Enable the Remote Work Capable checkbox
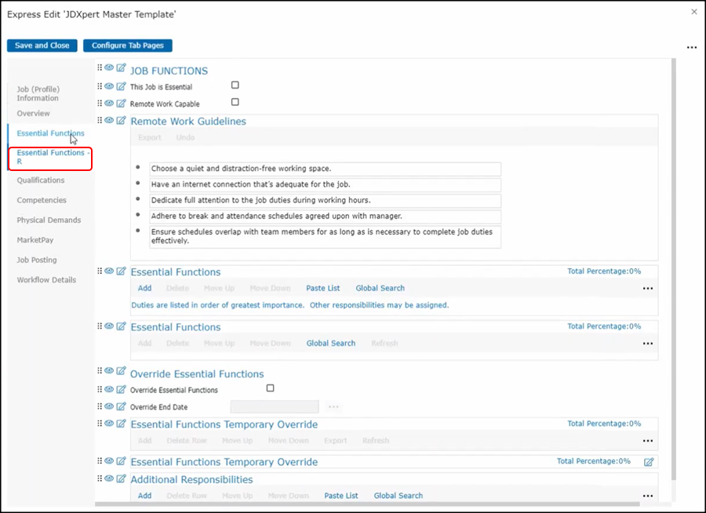706x513 pixels. pos(235,102)
